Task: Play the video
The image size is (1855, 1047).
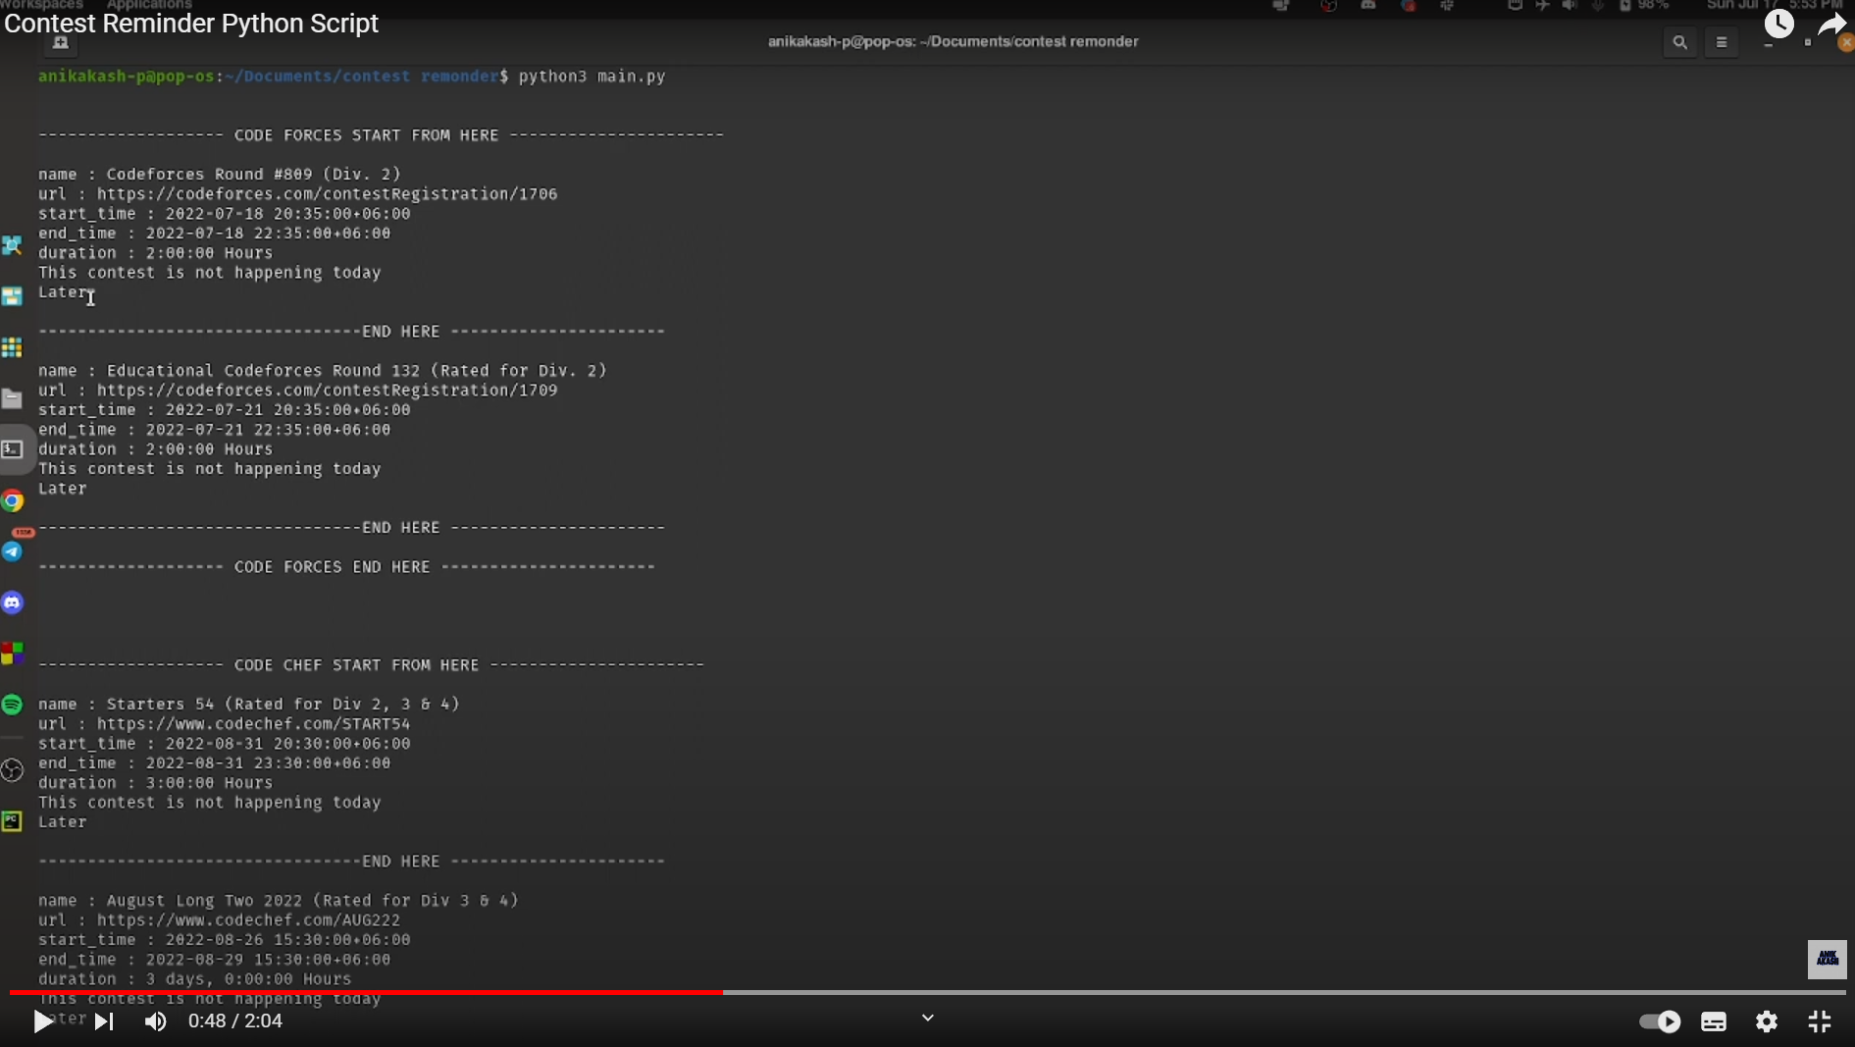Action: (x=43, y=1021)
